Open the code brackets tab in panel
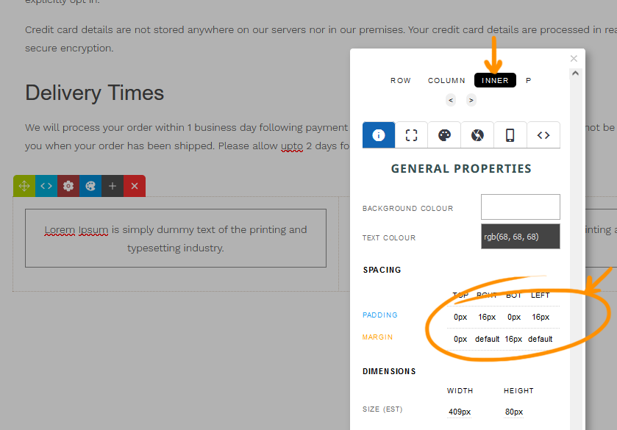Viewport: 617px width, 430px height. click(x=543, y=135)
